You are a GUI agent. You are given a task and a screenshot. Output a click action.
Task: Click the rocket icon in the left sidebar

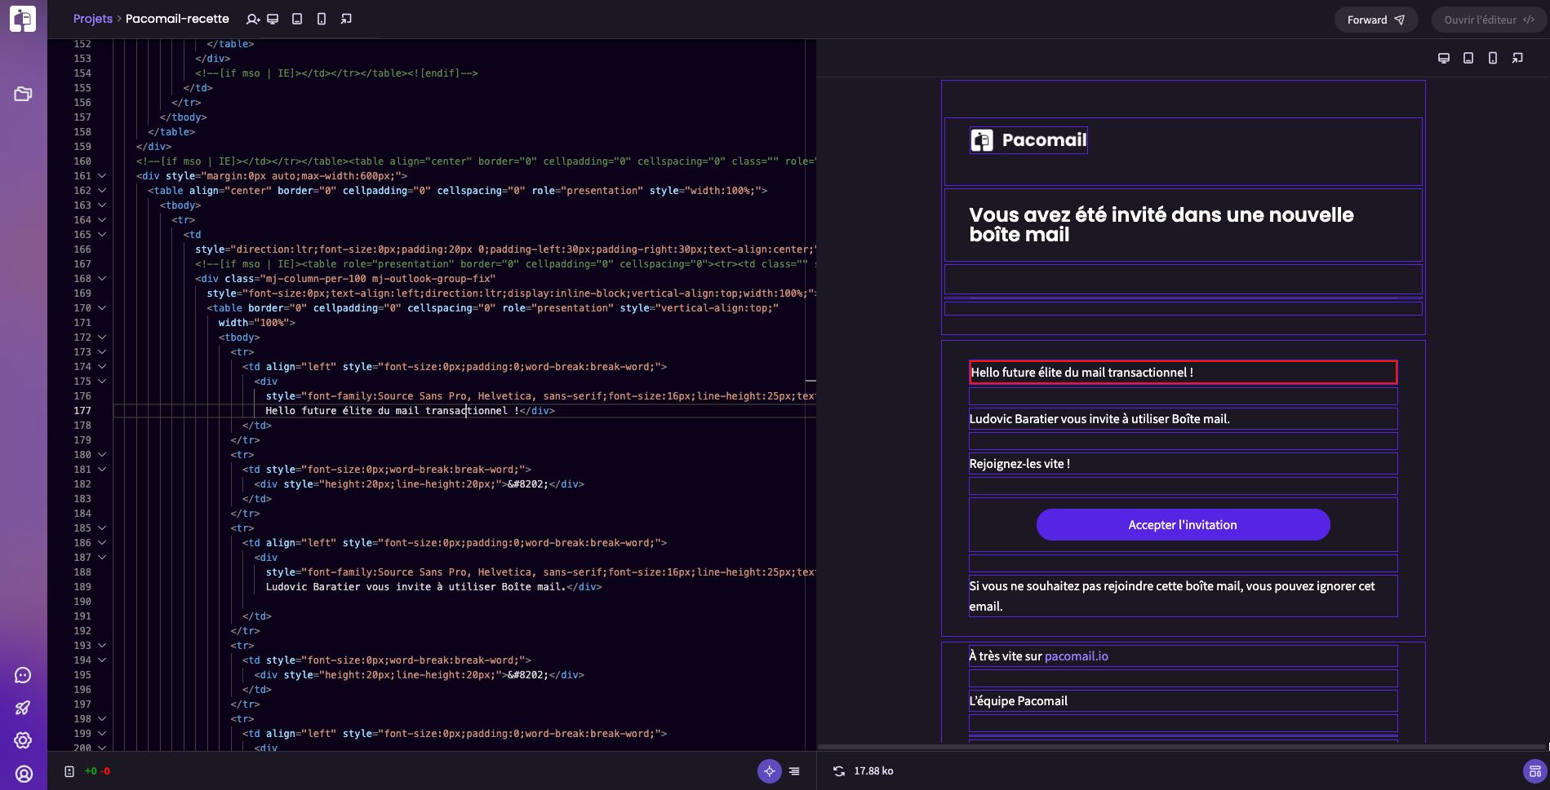click(x=23, y=708)
